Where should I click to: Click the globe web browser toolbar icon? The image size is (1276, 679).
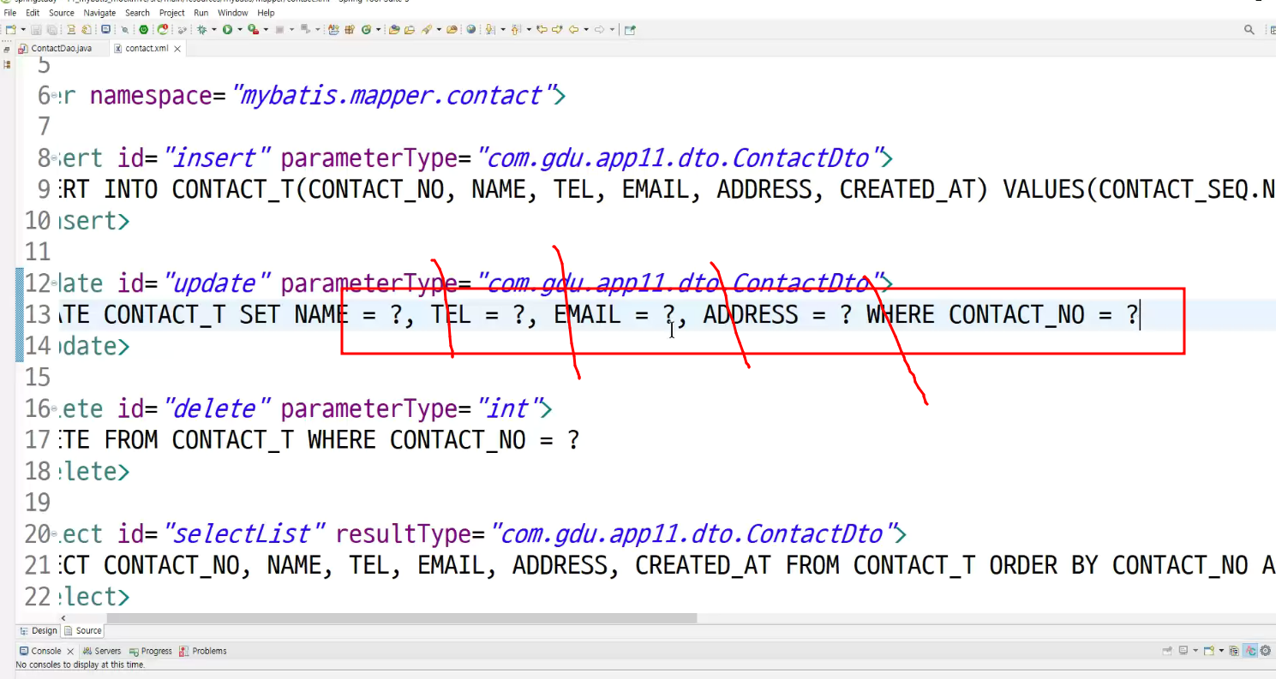click(470, 29)
